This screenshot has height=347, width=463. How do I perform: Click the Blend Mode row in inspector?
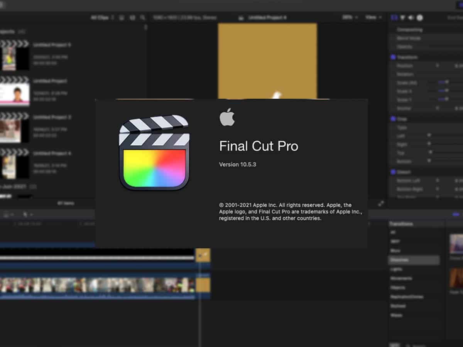pyautogui.click(x=426, y=38)
